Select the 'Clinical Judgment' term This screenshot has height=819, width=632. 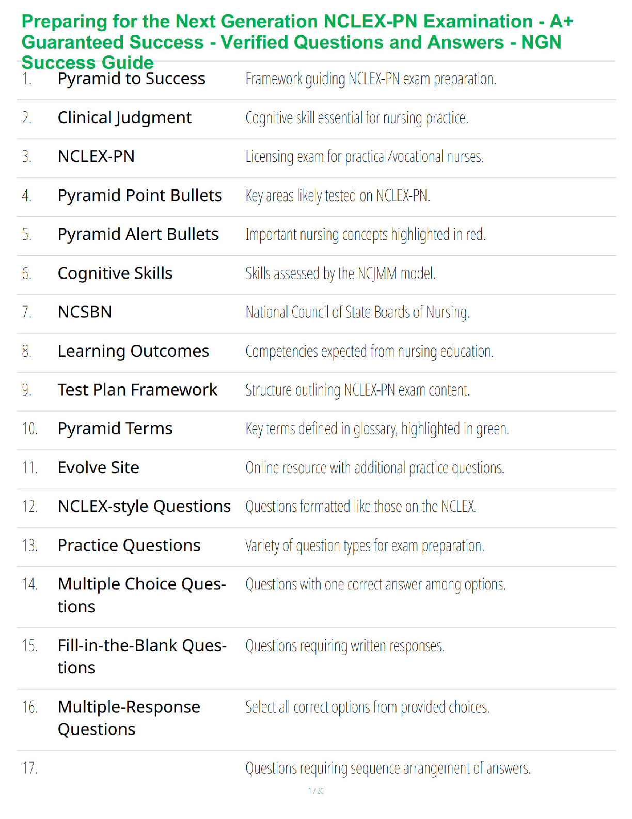pyautogui.click(x=124, y=118)
